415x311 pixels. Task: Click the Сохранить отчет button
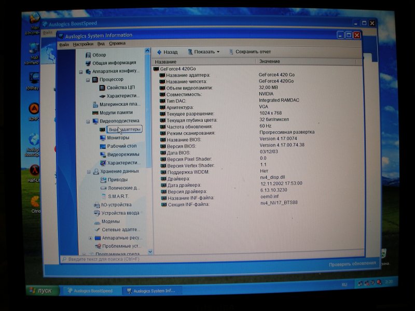249,52
